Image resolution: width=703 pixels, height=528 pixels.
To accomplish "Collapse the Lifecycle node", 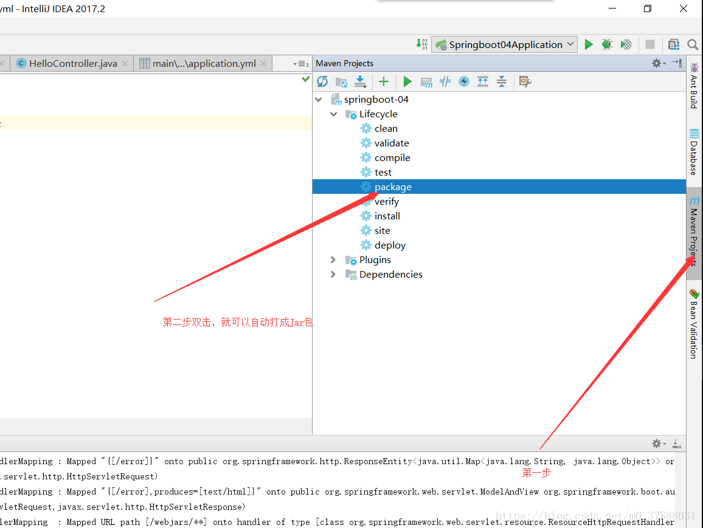I will (x=334, y=114).
